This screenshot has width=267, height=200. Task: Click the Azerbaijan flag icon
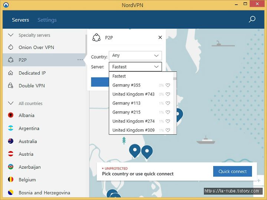(x=10, y=167)
